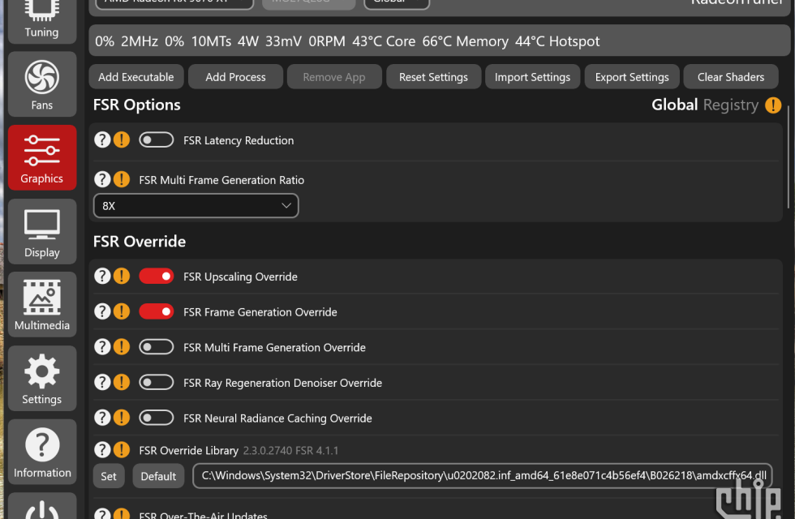This screenshot has height=519, width=795.
Task: Click warning icon for FSR Upscaling Override
Action: pyautogui.click(x=122, y=277)
